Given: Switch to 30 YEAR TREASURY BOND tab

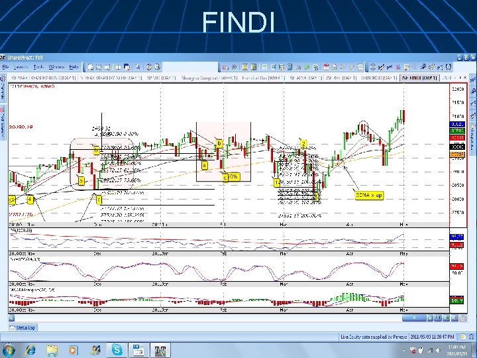Looking at the screenshot, I should pos(42,78).
